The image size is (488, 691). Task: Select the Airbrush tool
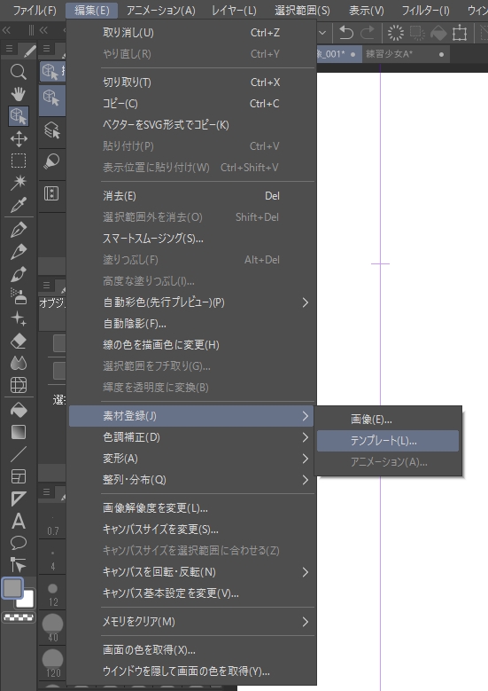coord(18,296)
